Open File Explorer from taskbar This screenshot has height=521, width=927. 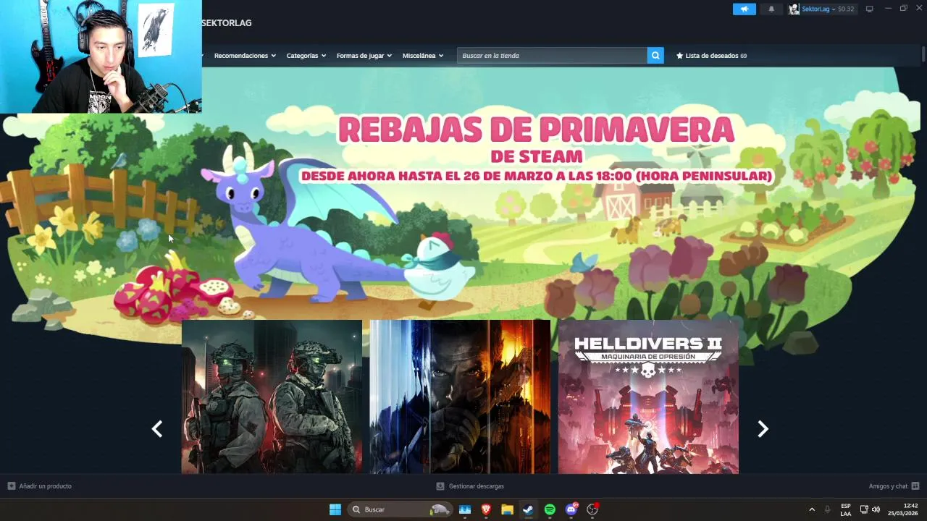click(x=508, y=509)
